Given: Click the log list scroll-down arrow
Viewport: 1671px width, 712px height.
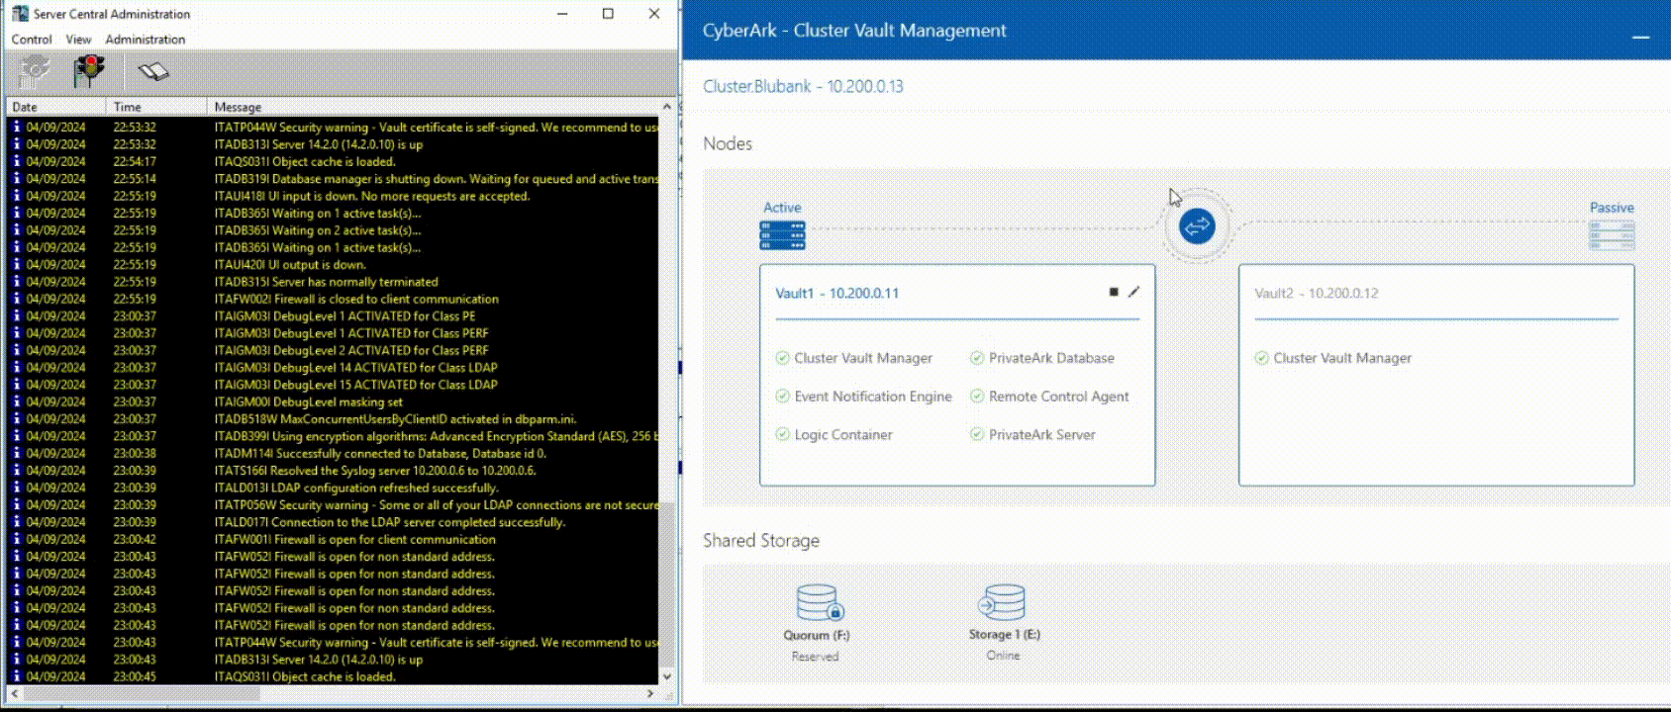Looking at the screenshot, I should pos(666,676).
